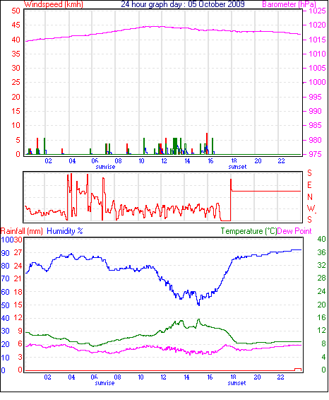Select barometer scale value 980
Viewport: 329px width, 400px height.
coord(316,140)
